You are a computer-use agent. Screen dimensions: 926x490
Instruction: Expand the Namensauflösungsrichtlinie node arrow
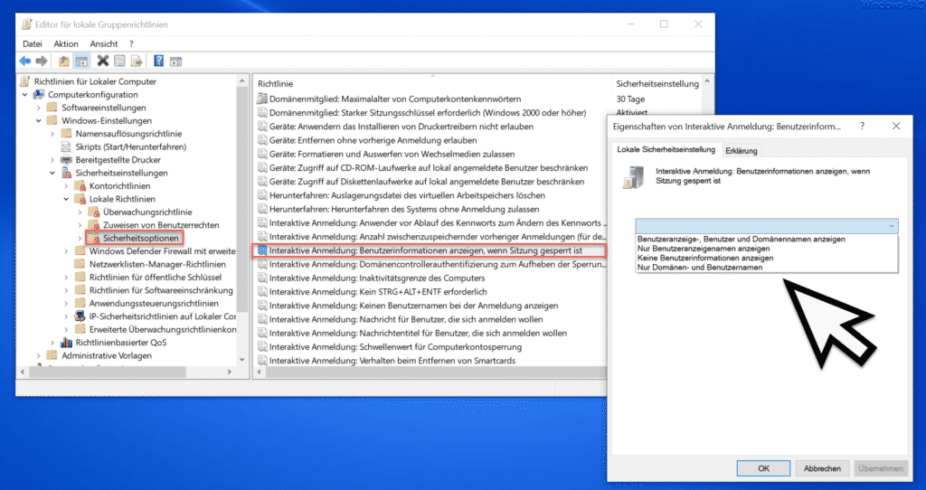coord(52,134)
